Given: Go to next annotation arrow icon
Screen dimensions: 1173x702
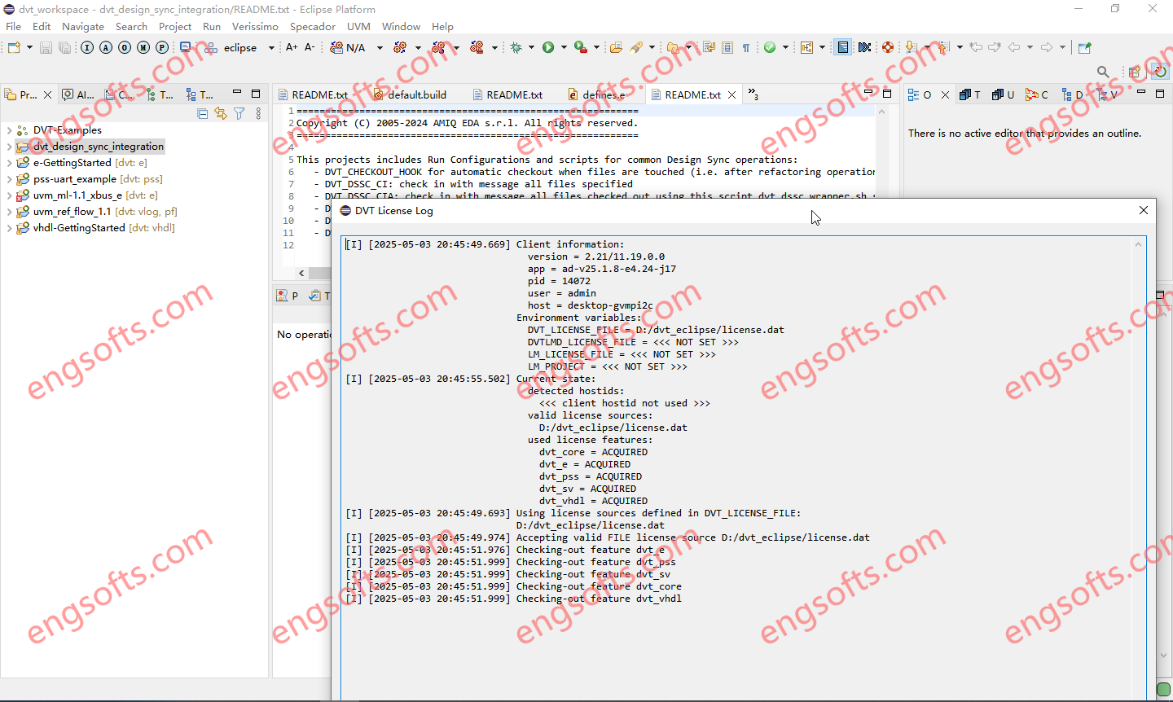Looking at the screenshot, I should click(911, 47).
